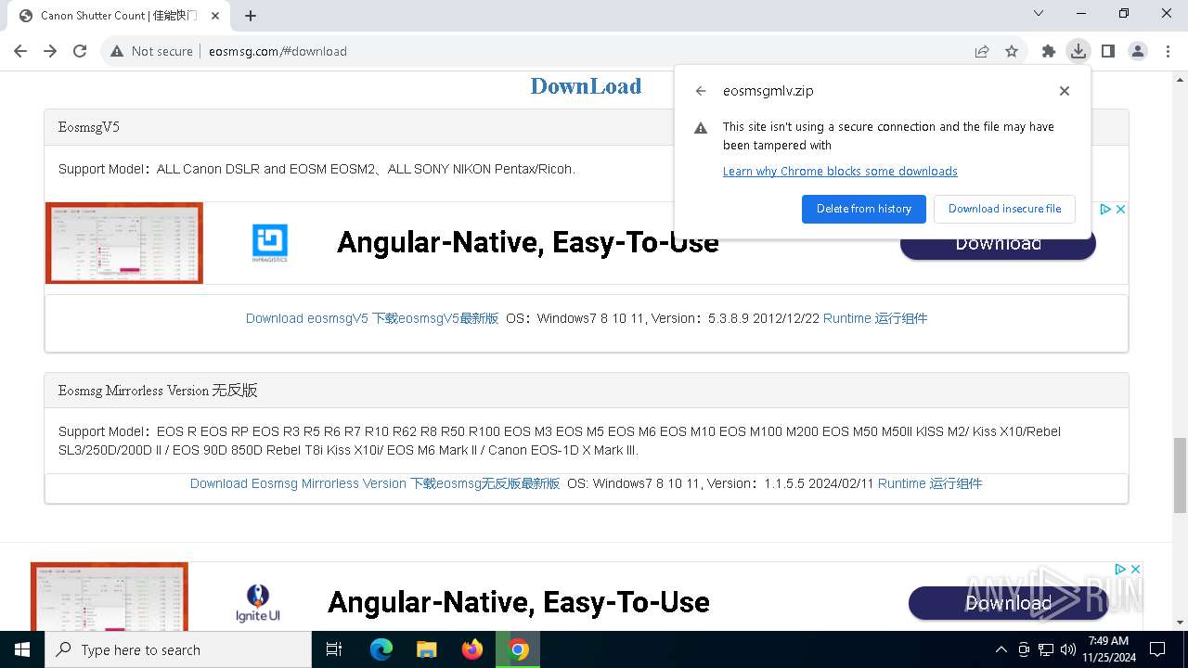The width and height of the screenshot is (1188, 668).
Task: Close the top ad with X icon
Action: [1120, 210]
